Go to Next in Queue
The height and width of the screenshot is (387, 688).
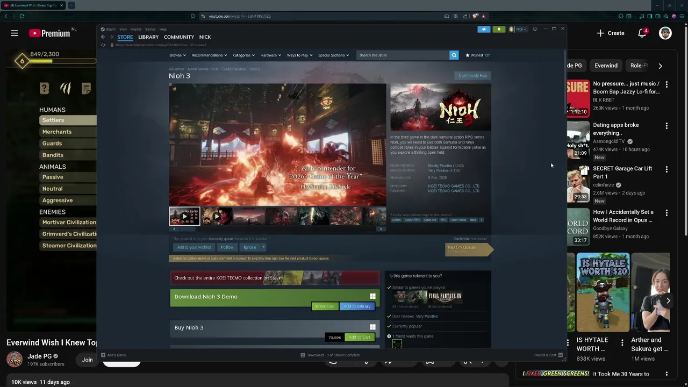[468, 248]
